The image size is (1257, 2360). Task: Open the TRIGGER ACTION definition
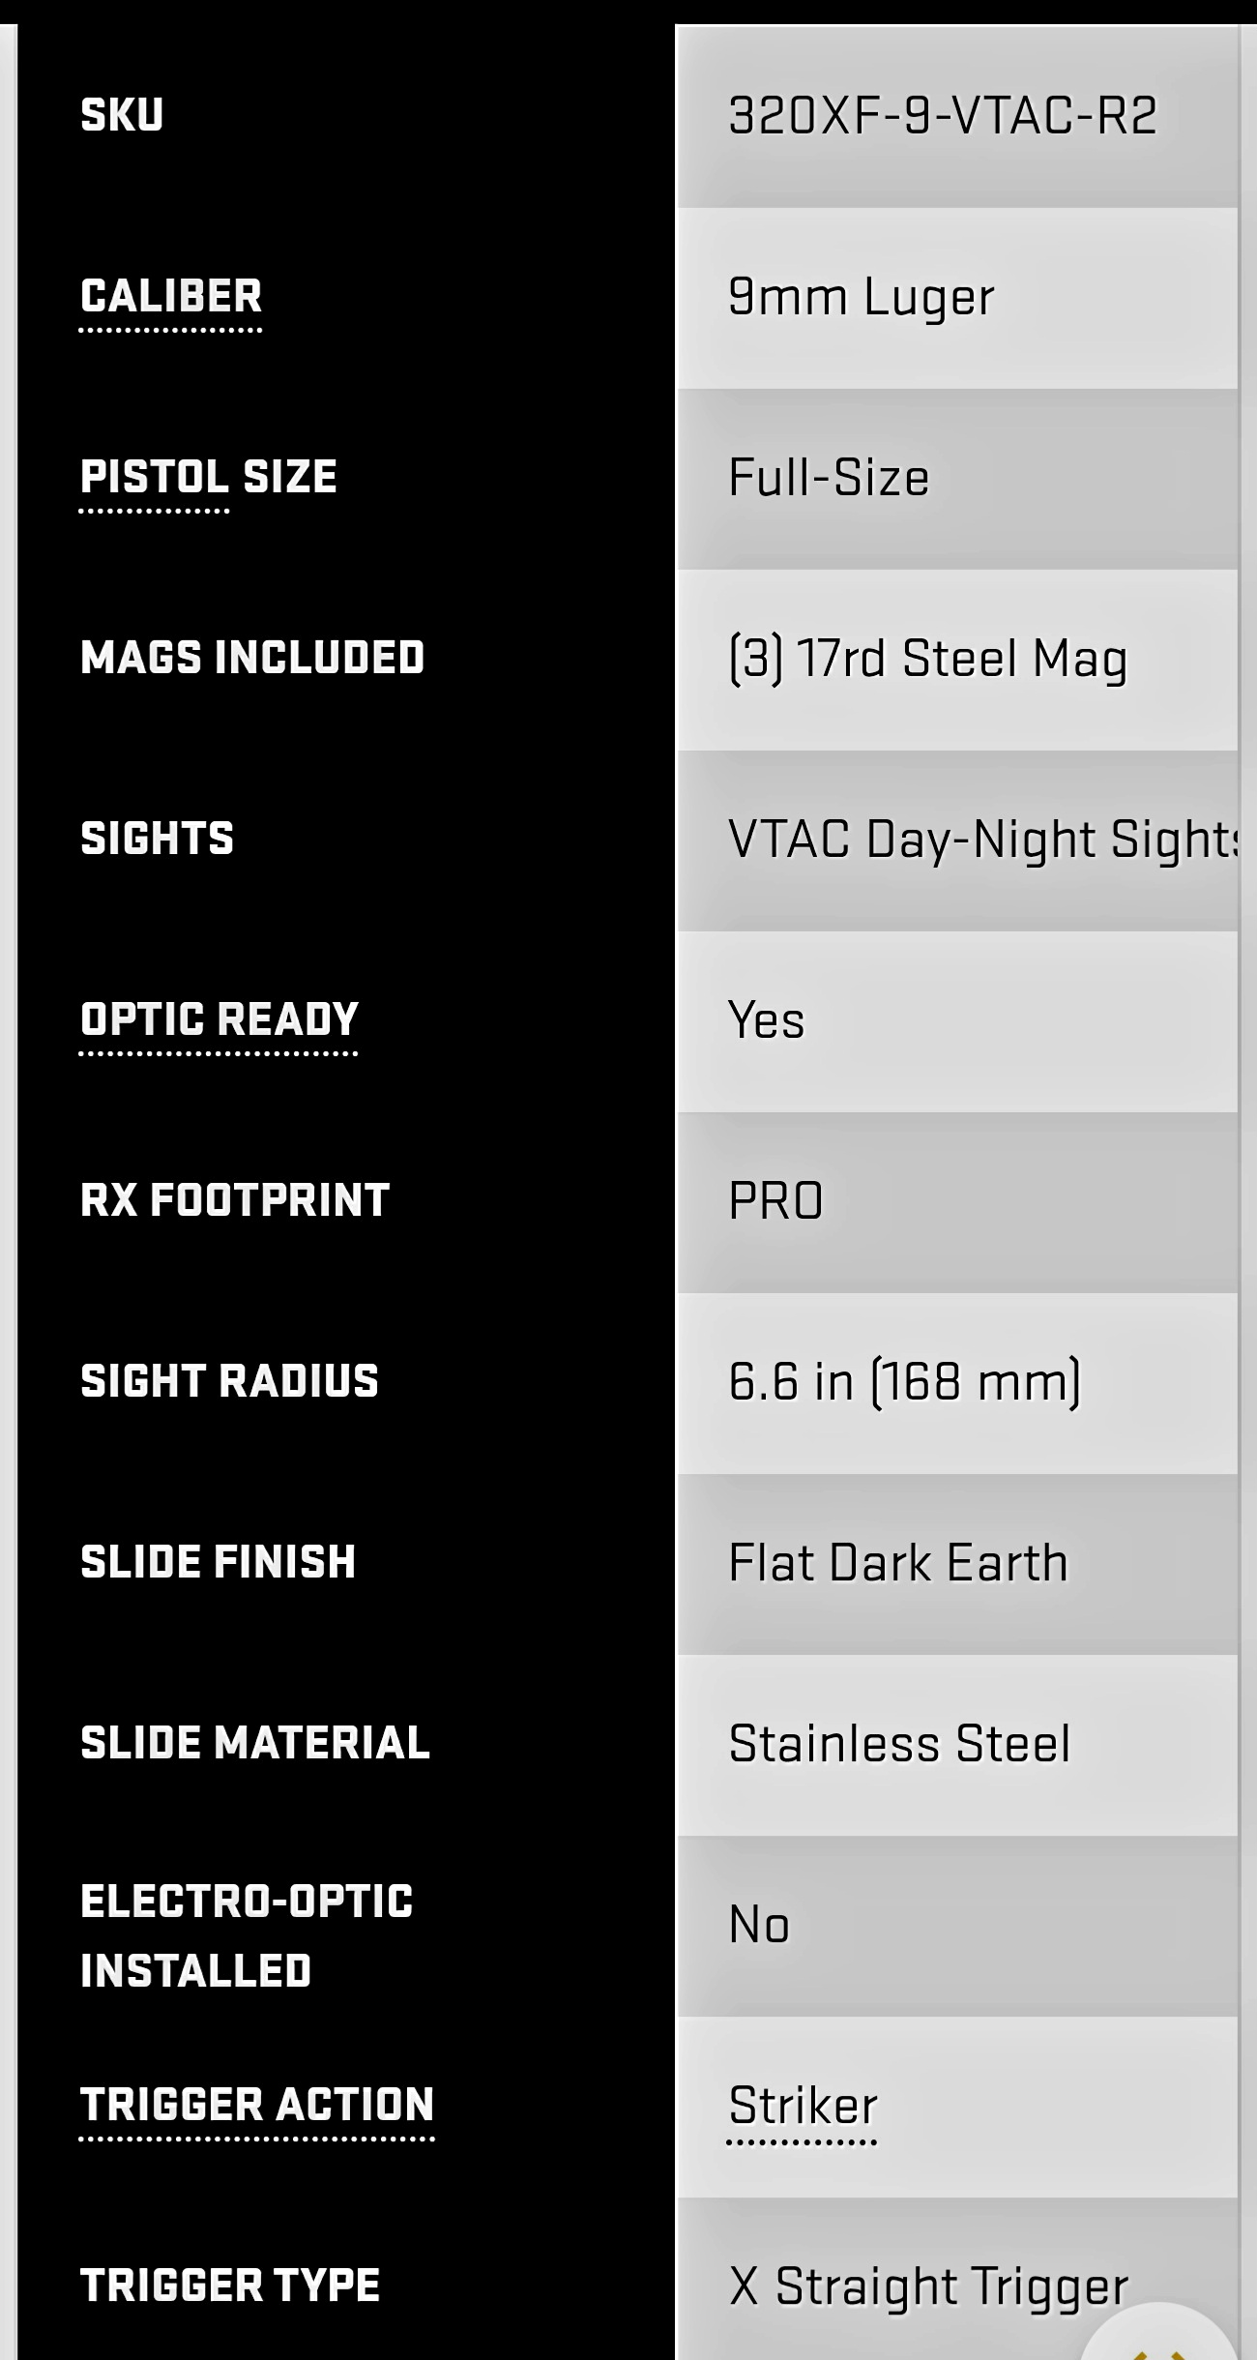[x=257, y=2105]
